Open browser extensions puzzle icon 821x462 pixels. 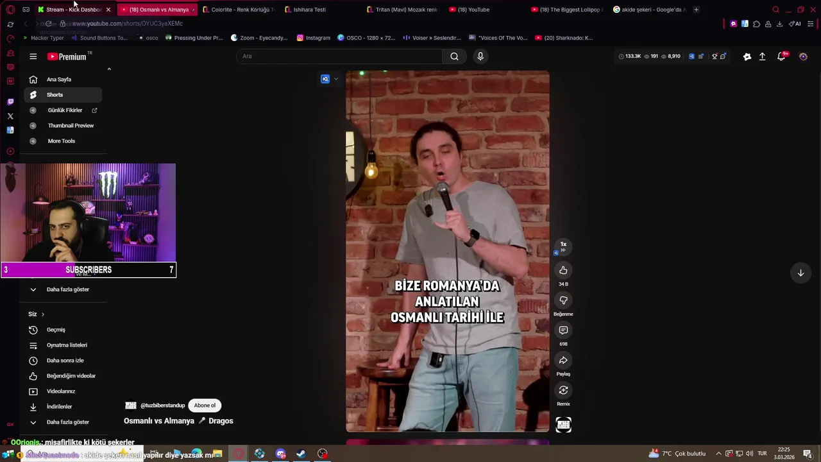[x=756, y=24]
